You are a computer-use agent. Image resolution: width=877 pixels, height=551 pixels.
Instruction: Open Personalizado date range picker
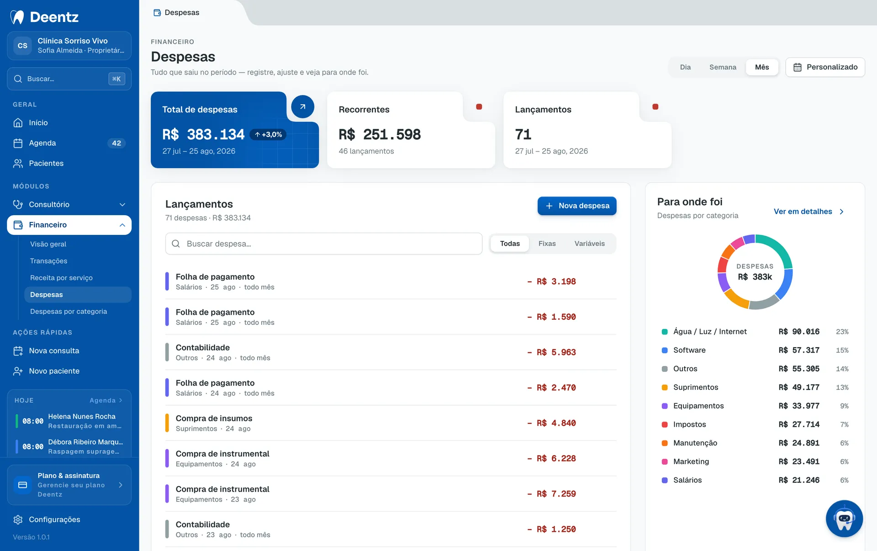point(825,67)
